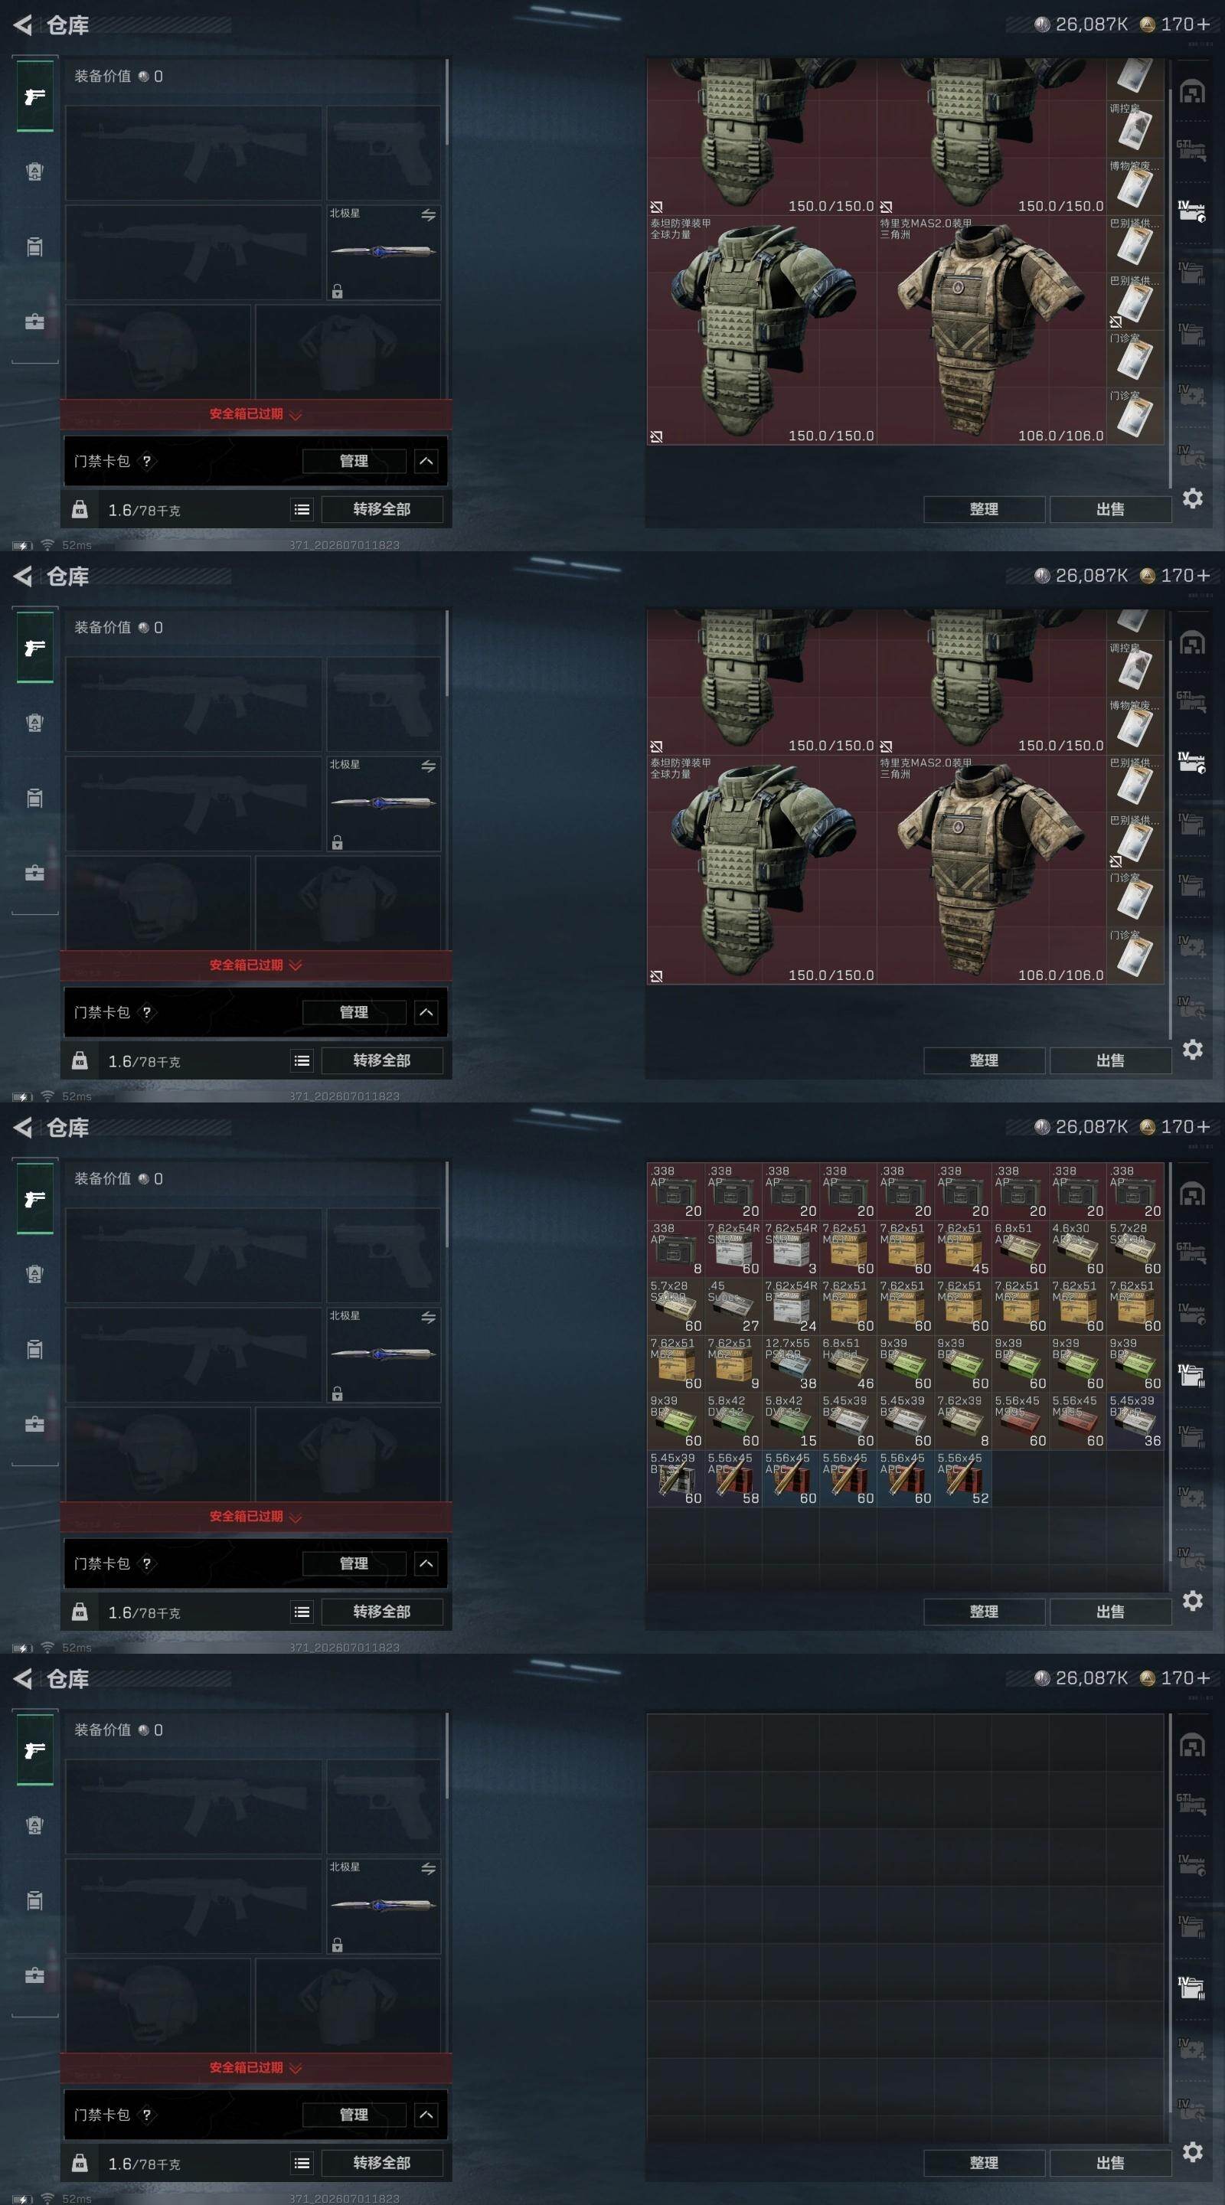Open the GTI weapon storage, empty-grid screen
The height and width of the screenshot is (2205, 1225).
(1191, 1805)
